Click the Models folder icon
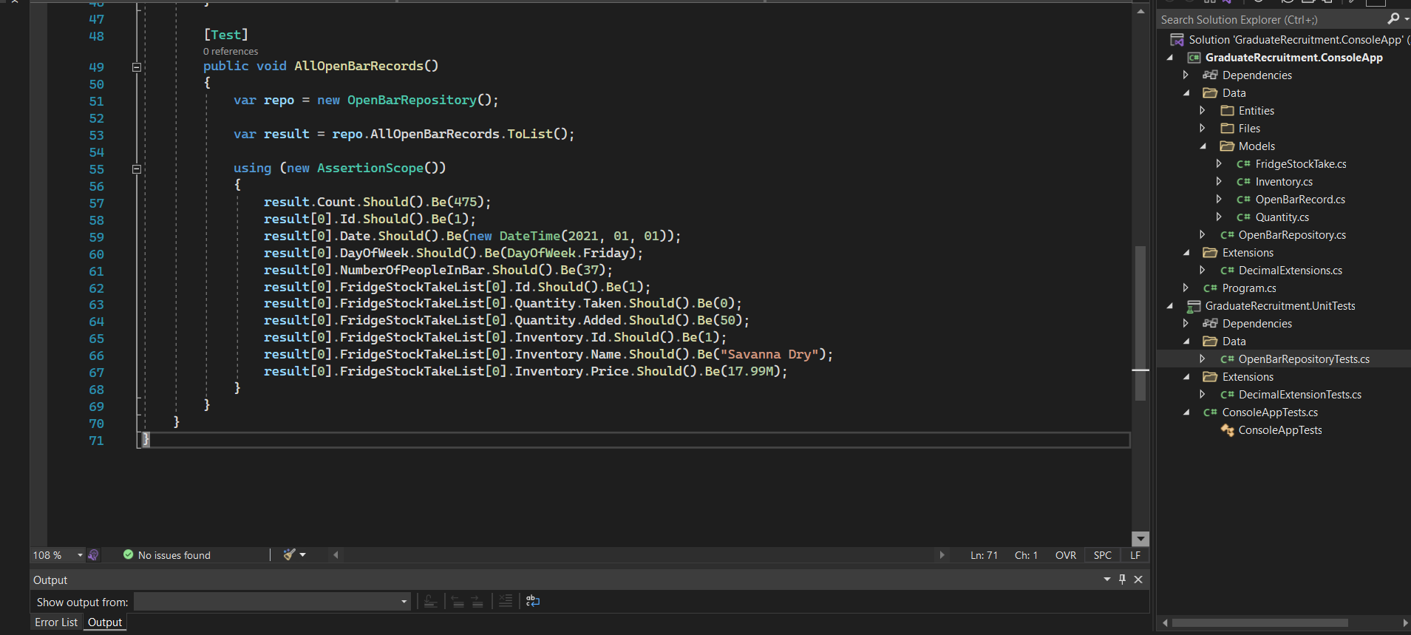1411x635 pixels. [1227, 146]
